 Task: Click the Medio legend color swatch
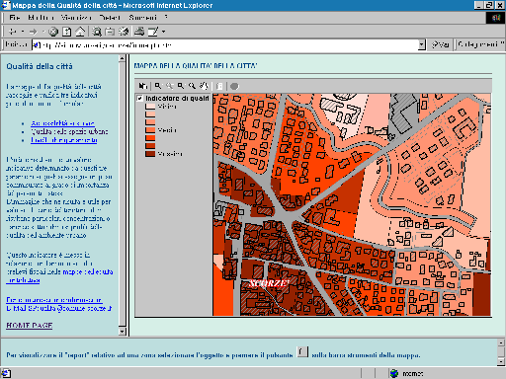(x=150, y=130)
